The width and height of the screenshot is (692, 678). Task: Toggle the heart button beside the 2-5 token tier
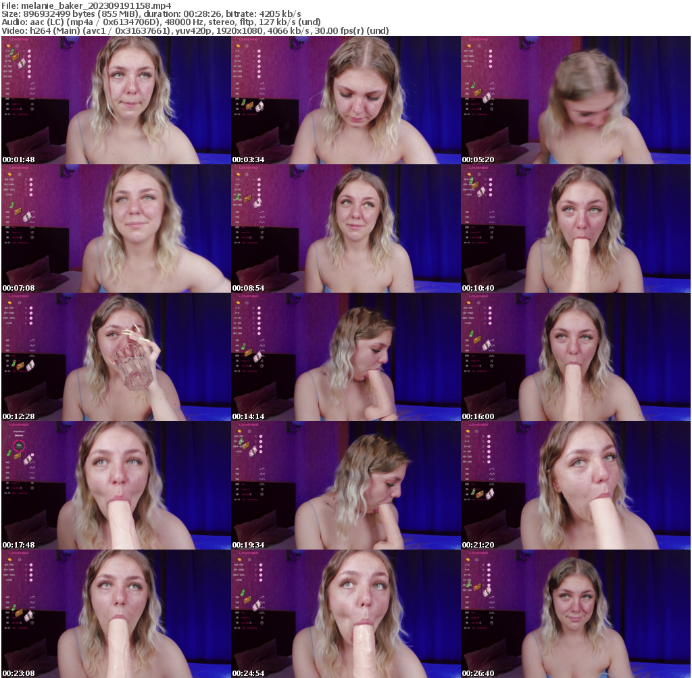[x=29, y=51]
